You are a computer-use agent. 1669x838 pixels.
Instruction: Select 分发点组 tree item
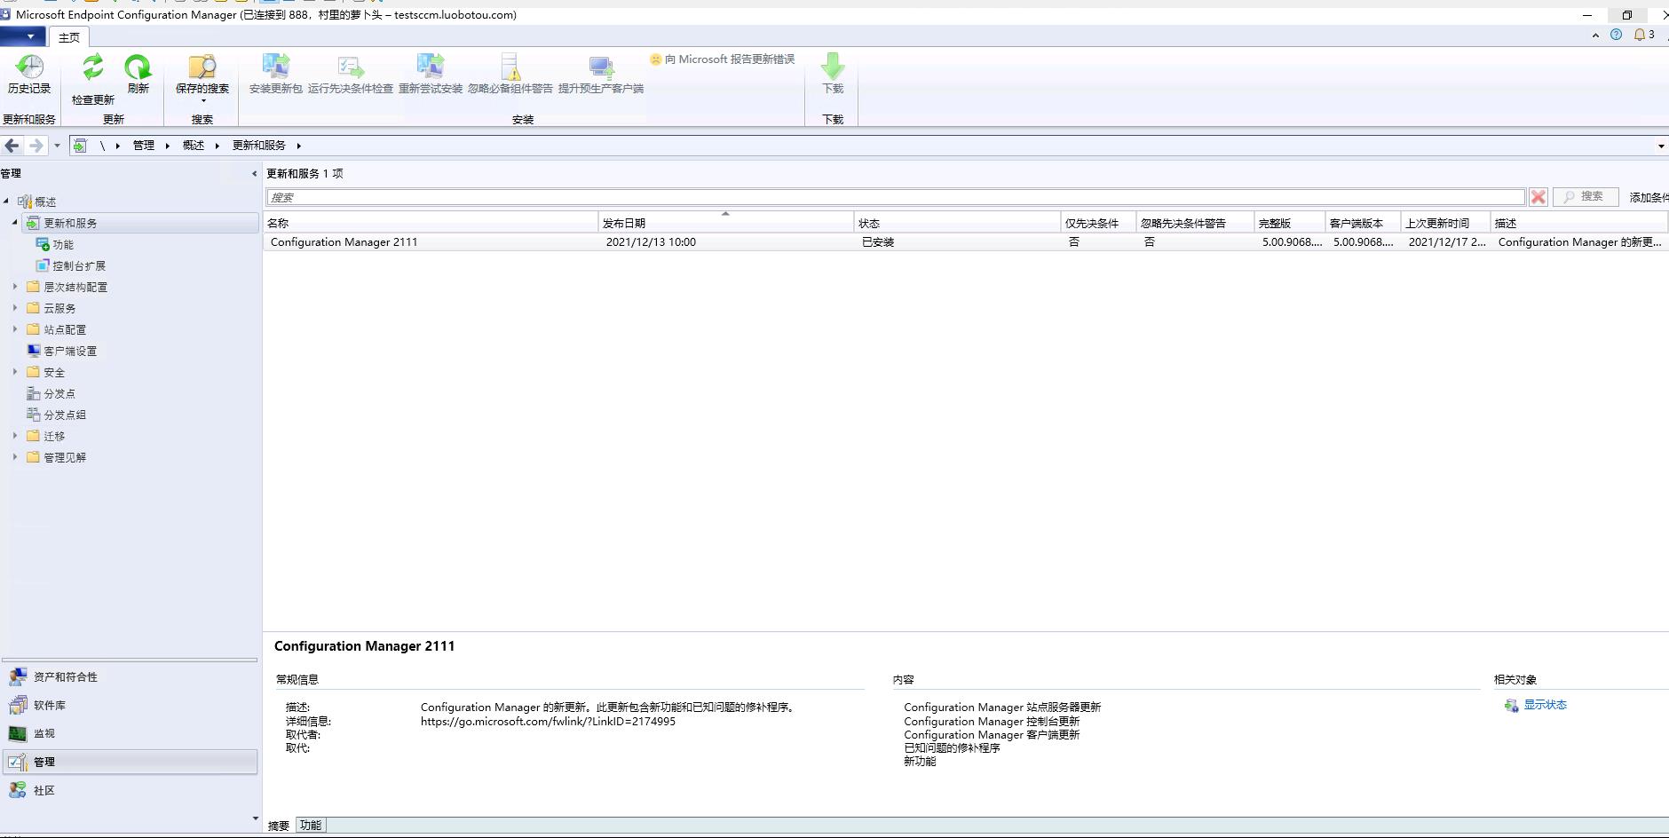tap(65, 415)
